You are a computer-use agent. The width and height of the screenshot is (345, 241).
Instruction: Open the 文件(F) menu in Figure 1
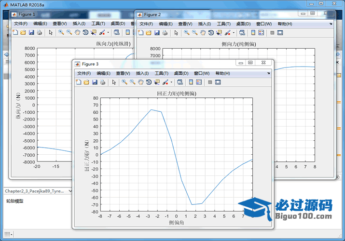pyautogui.click(x=21, y=24)
